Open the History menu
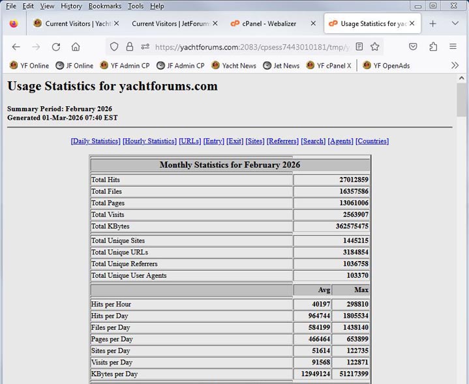This screenshot has width=469, height=384. [x=71, y=6]
